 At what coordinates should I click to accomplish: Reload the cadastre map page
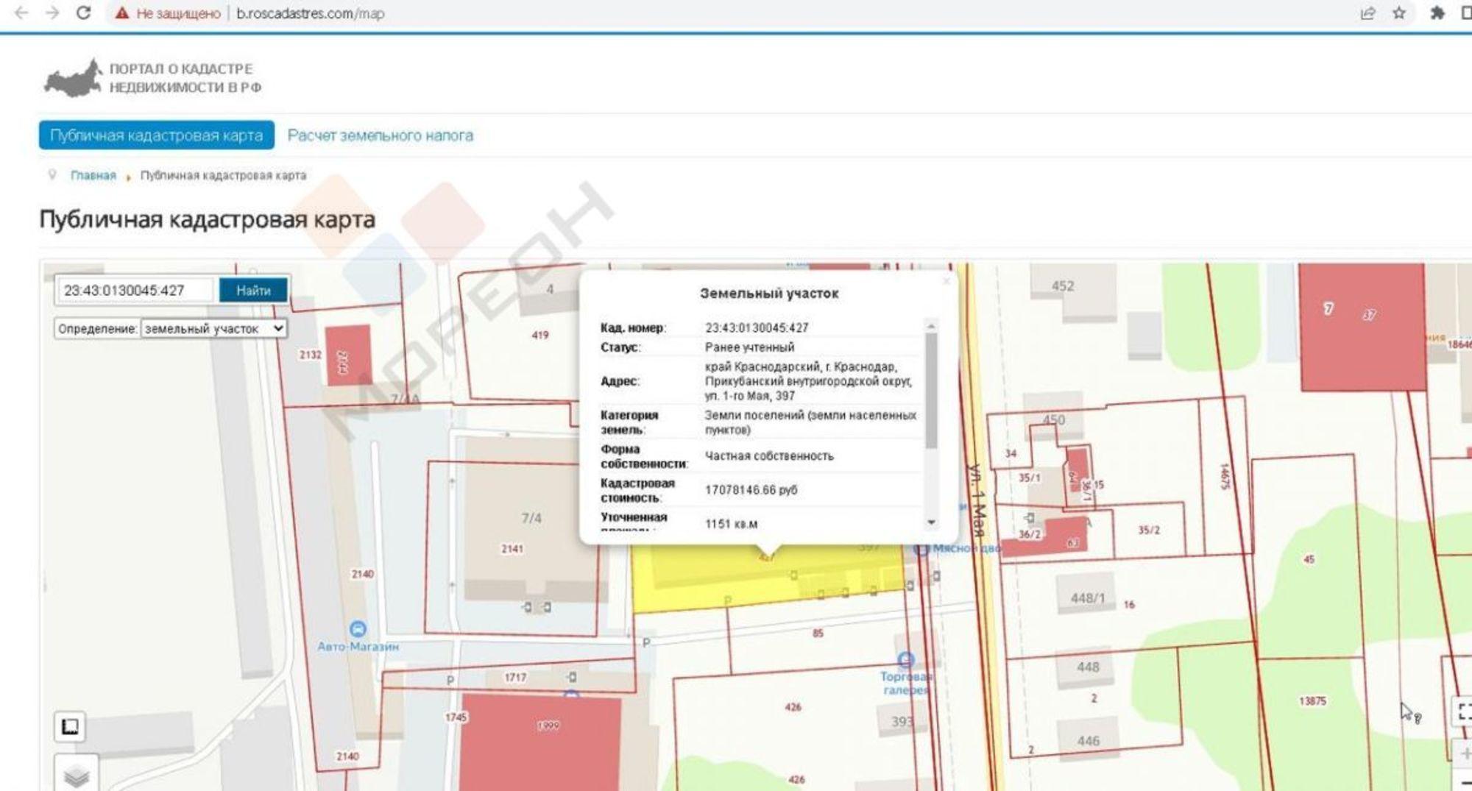(x=83, y=13)
